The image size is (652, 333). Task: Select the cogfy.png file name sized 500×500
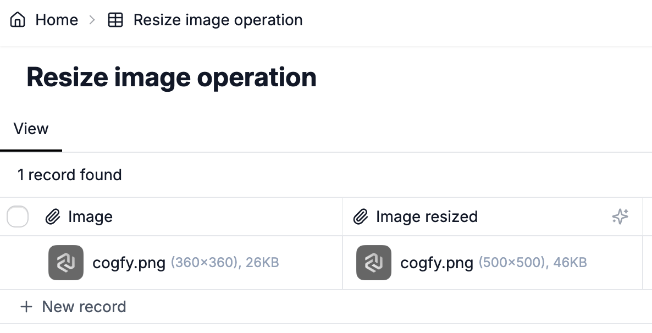[436, 263]
